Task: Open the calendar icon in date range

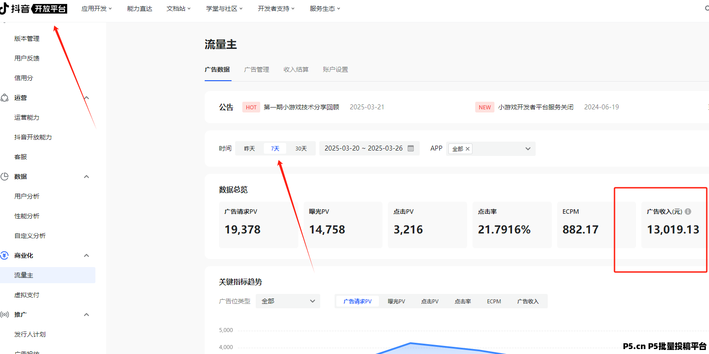Action: tap(411, 148)
